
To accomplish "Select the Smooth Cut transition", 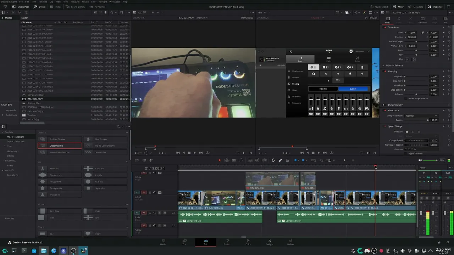I will pyautogui.click(x=105, y=152).
